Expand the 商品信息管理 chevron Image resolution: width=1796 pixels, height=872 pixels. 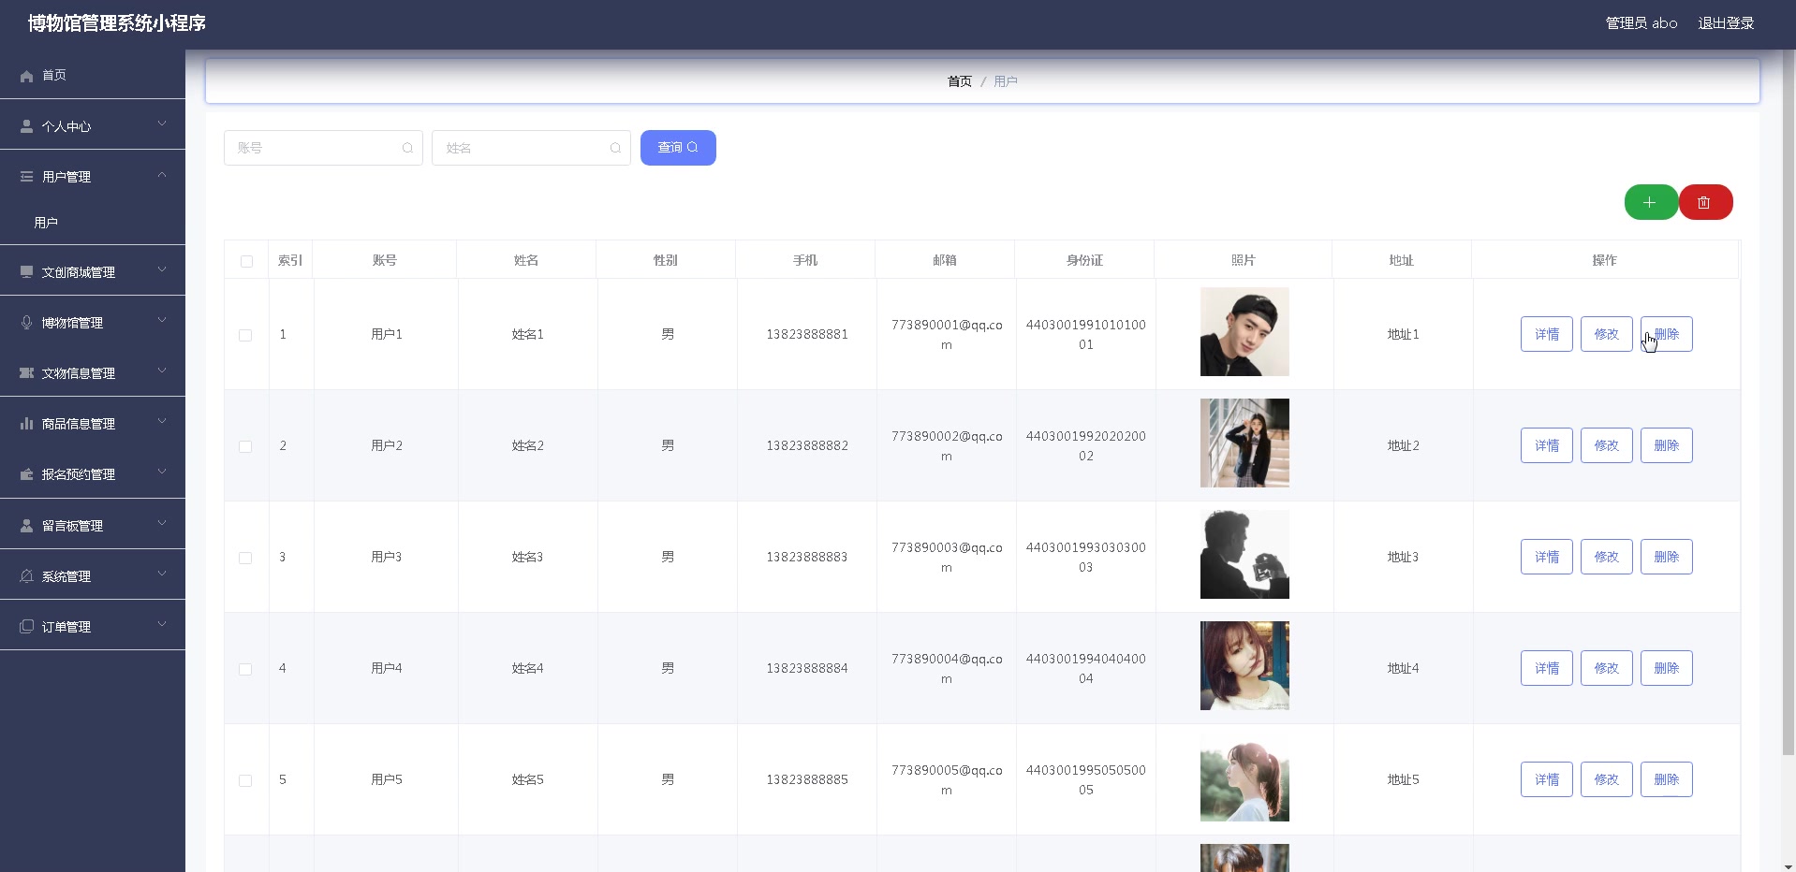tap(162, 422)
